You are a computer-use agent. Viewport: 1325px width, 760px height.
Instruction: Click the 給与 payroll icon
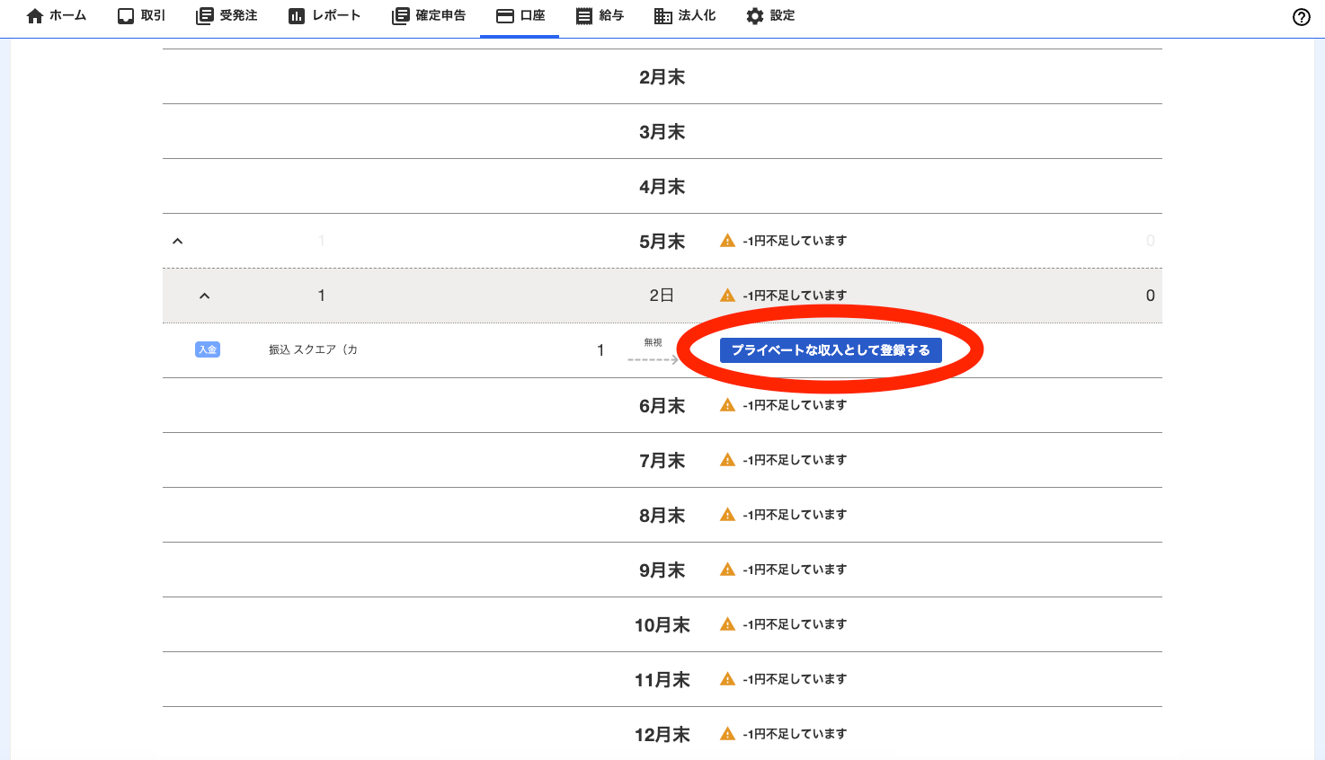584,16
